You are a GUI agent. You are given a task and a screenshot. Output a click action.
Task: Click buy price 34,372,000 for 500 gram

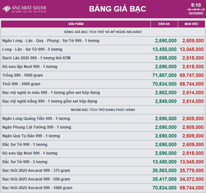point(192,179)
